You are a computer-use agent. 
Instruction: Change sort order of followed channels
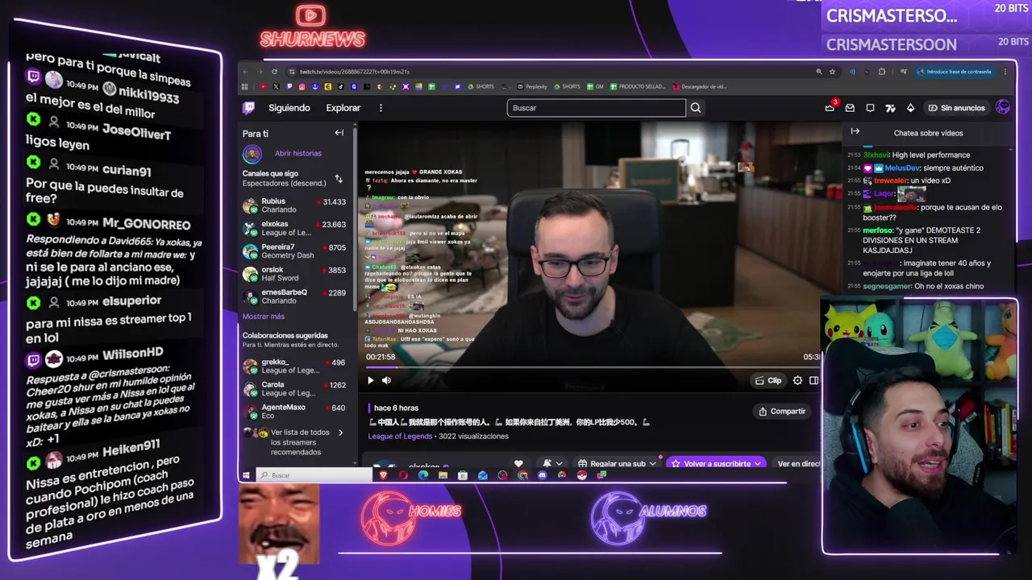[x=339, y=179]
